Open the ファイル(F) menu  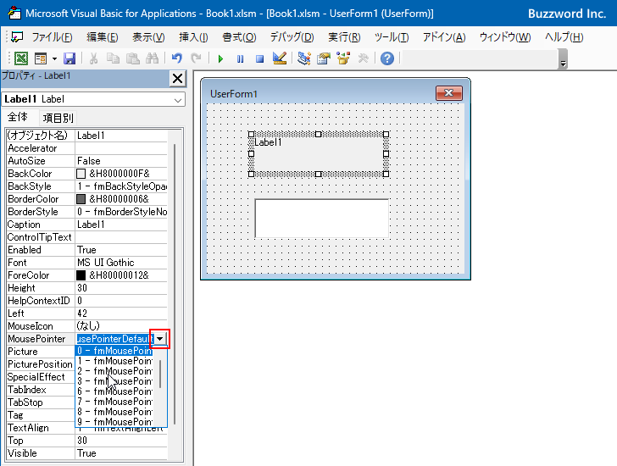pos(52,37)
